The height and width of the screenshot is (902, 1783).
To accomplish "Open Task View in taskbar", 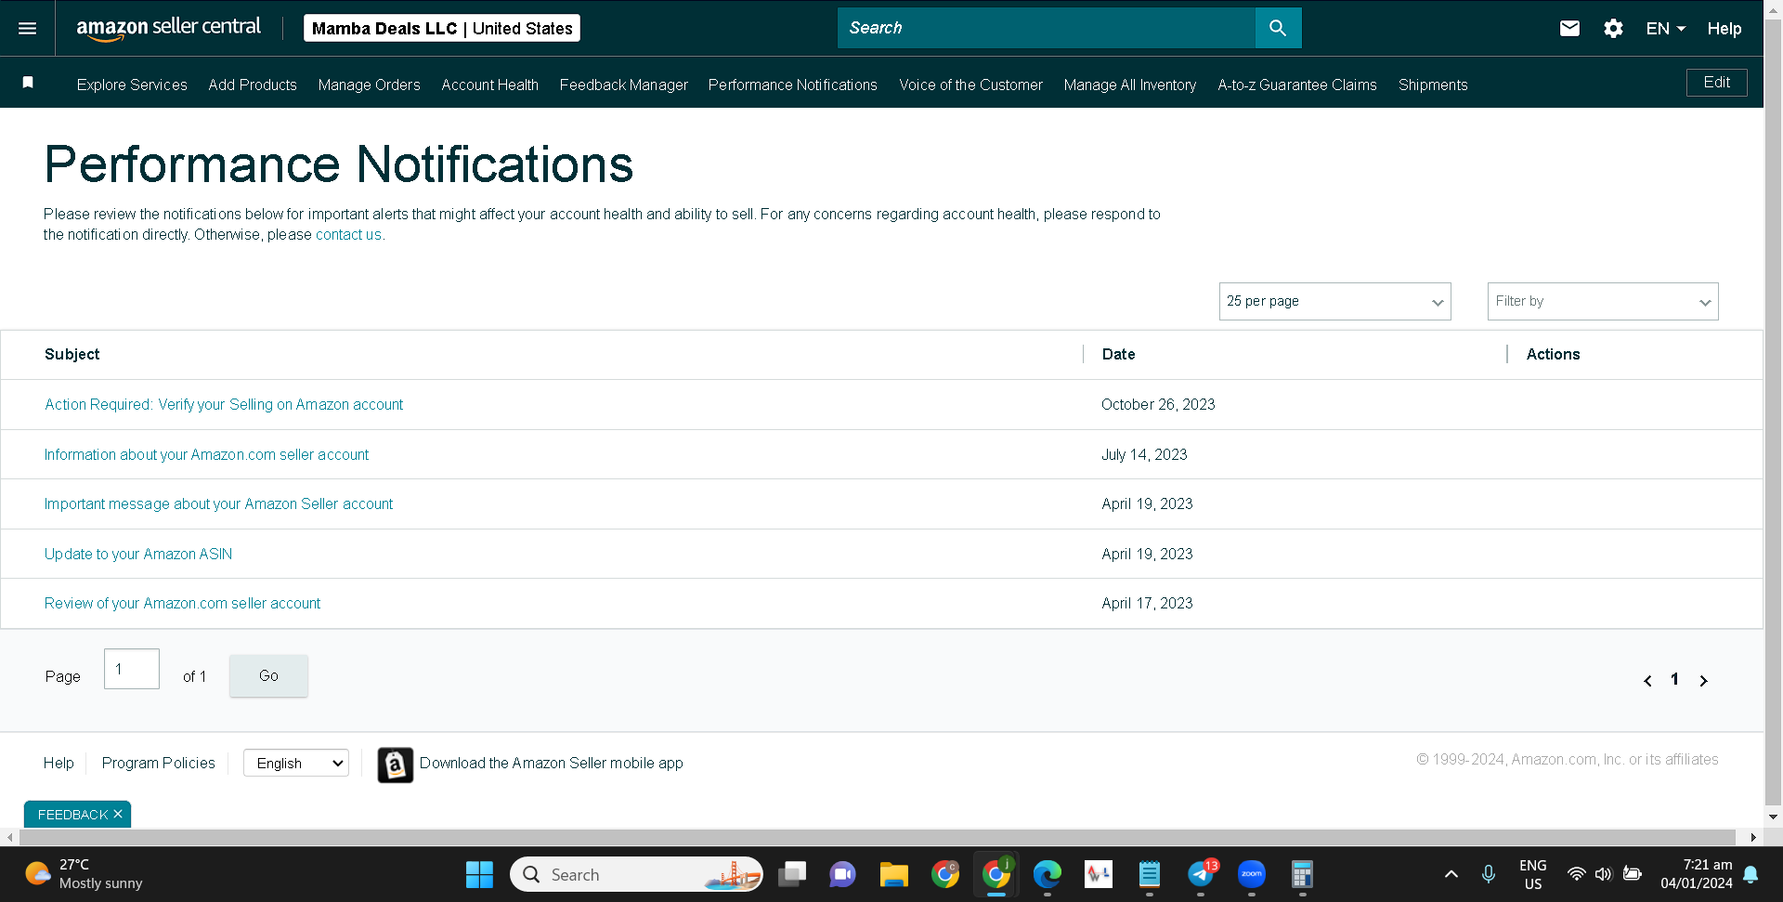I will [792, 874].
